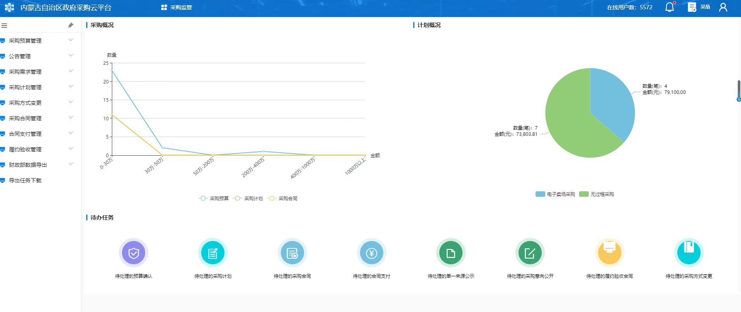Open the notification bell
741x312 pixels.
670,7
